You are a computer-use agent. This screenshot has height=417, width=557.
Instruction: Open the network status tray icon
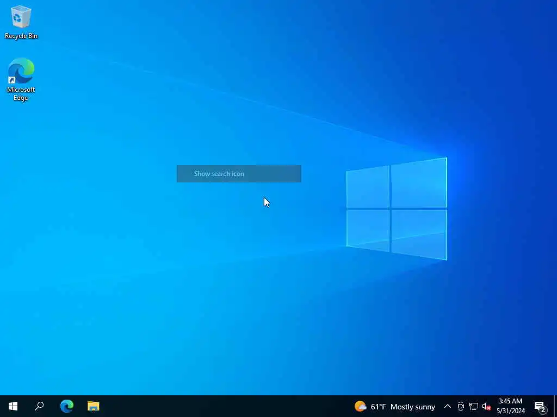474,406
